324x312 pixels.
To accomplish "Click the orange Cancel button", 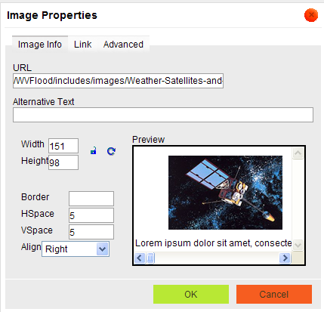I will coord(274,294).
